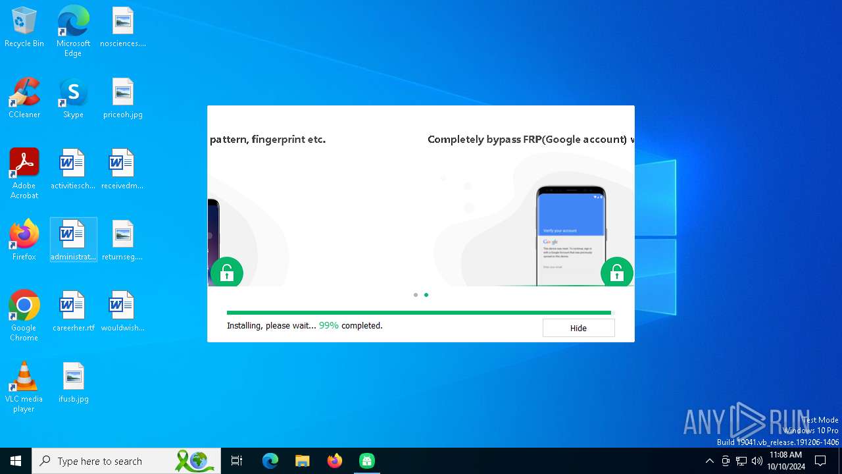Screen dimensions: 842x474
Task: Select the returnseg image file icon
Action: [123, 241]
